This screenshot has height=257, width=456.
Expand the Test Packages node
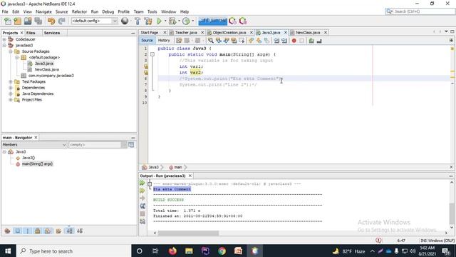pyautogui.click(x=11, y=82)
